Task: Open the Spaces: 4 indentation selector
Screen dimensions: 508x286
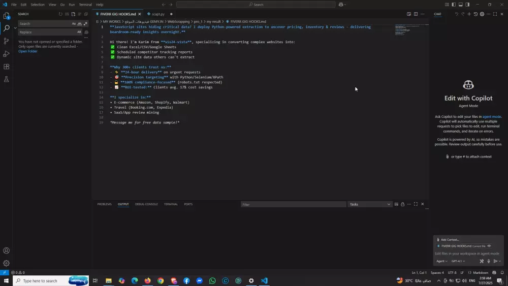Action: click(437, 273)
